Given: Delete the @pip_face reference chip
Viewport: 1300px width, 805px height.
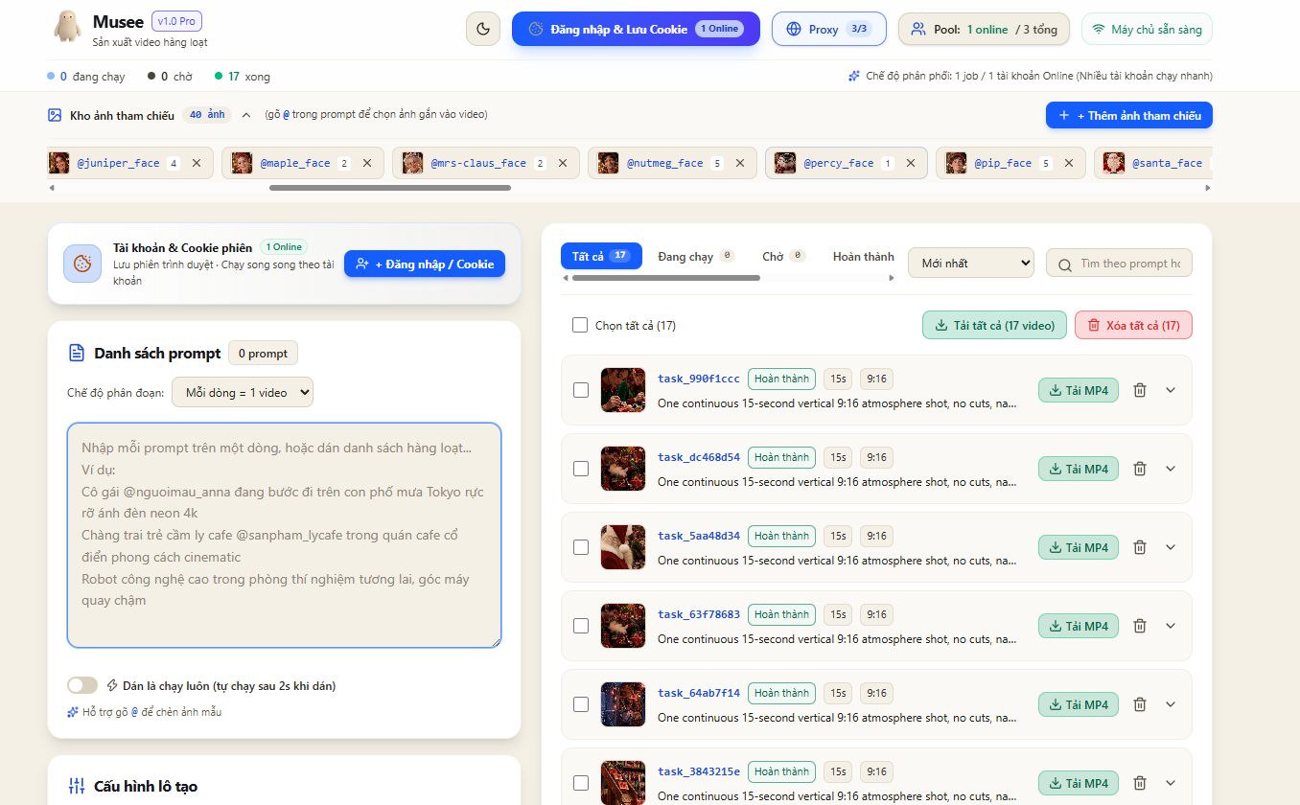Looking at the screenshot, I should pos(1069,163).
